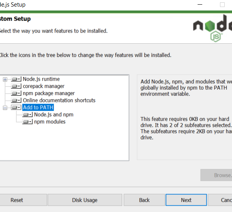Viewport: 232px width, 212px height.
Task: Choose the npm modules label in the tree
Action: tap(49, 121)
